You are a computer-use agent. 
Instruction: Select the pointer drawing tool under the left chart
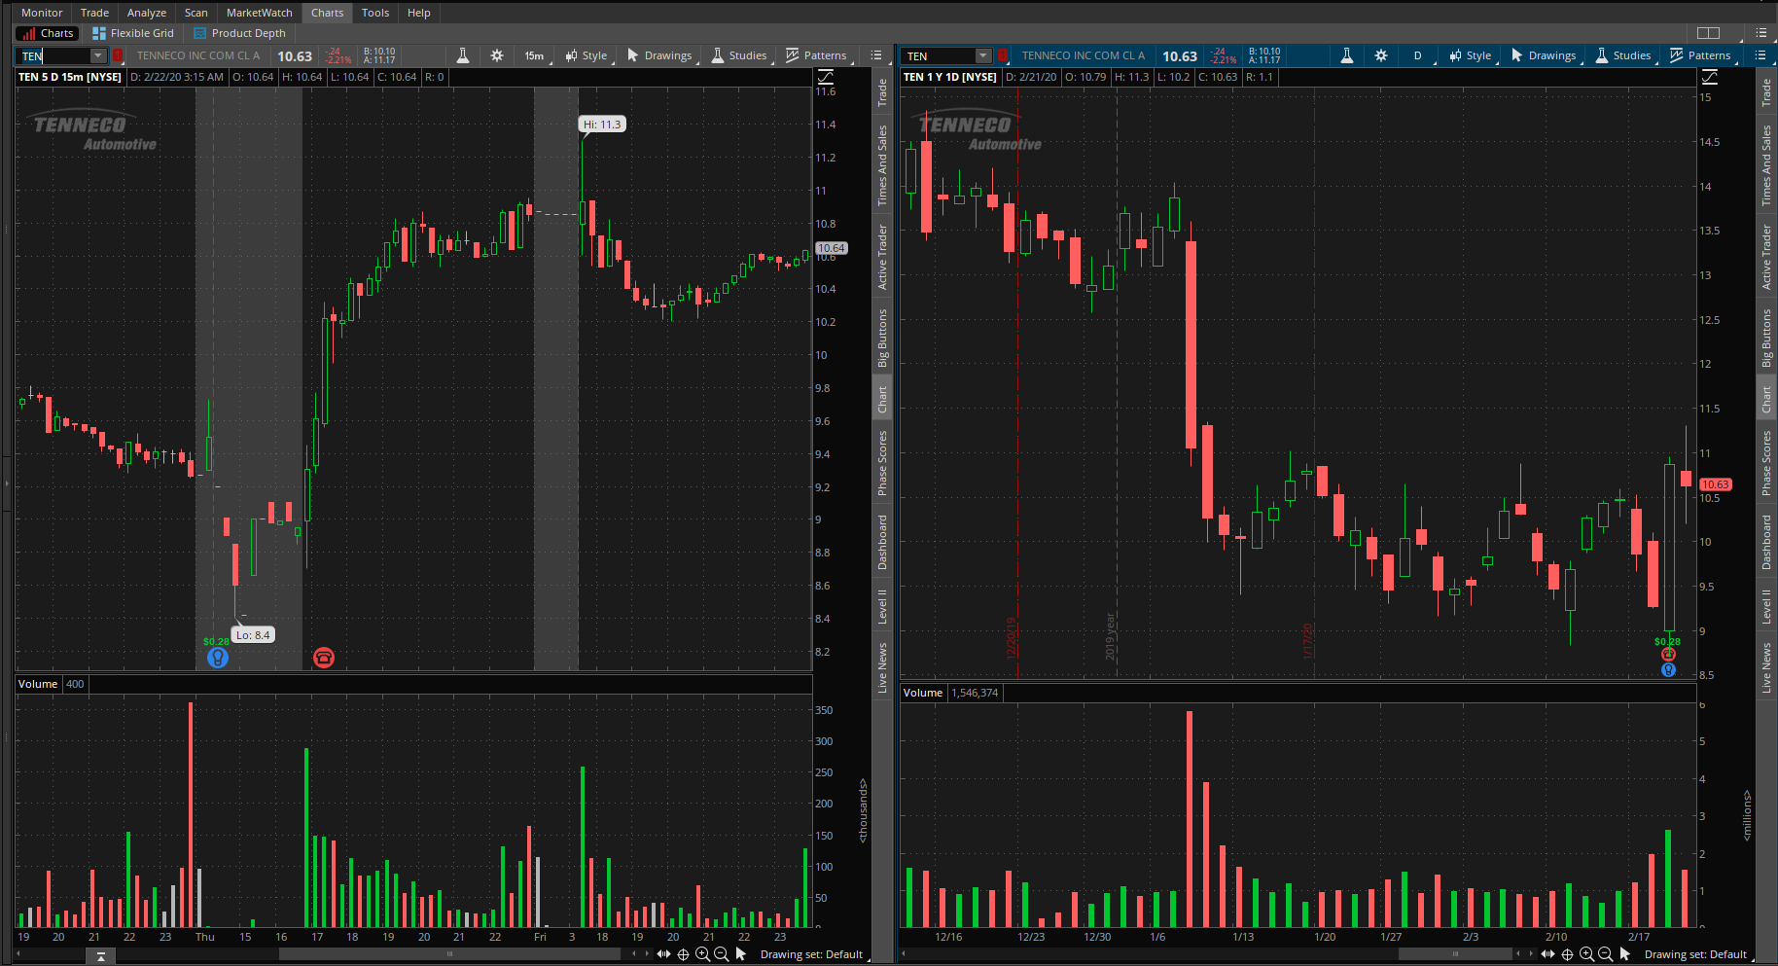pyautogui.click(x=740, y=954)
